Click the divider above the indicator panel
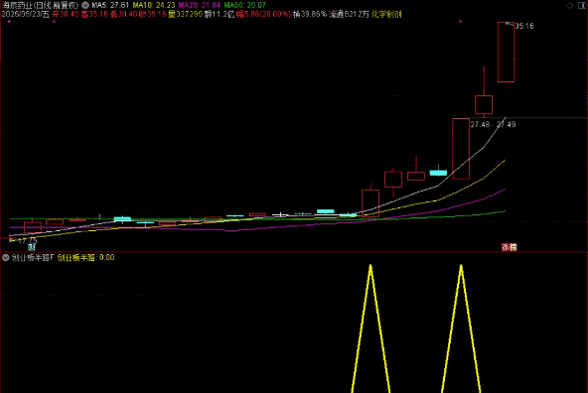The width and height of the screenshot is (588, 393). click(294, 252)
